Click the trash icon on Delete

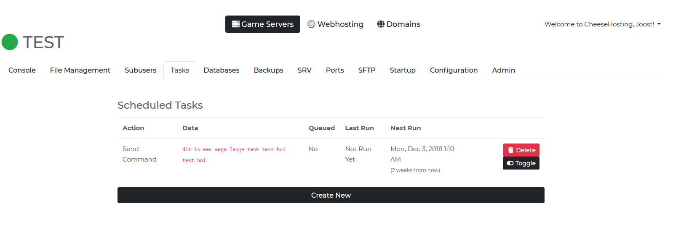tap(510, 150)
